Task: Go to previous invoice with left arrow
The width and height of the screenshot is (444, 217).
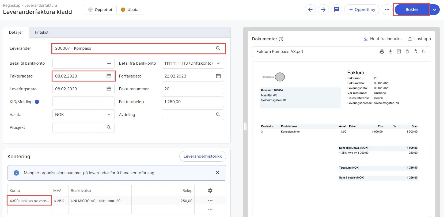Action: 310,10
